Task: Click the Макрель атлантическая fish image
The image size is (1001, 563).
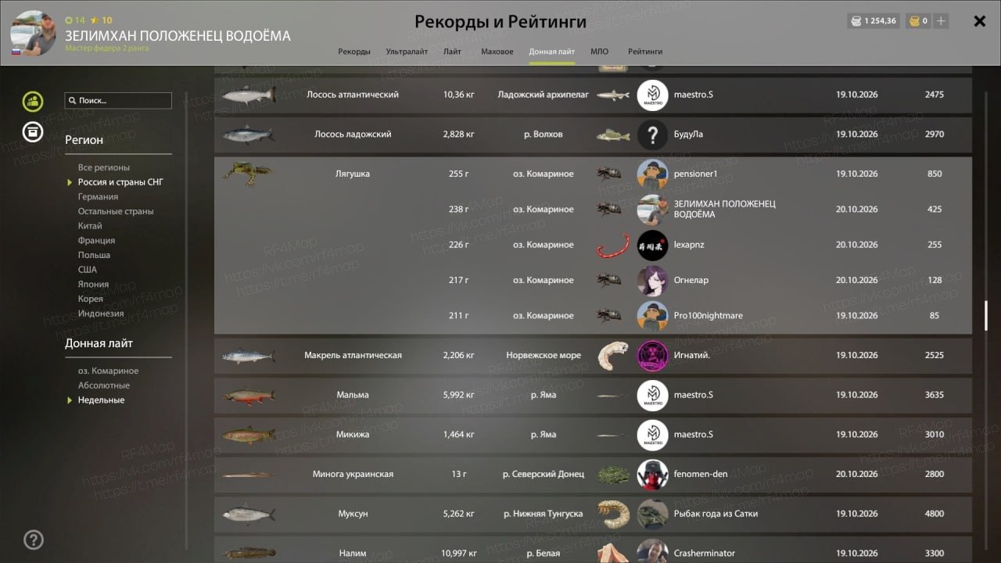Action: click(248, 356)
